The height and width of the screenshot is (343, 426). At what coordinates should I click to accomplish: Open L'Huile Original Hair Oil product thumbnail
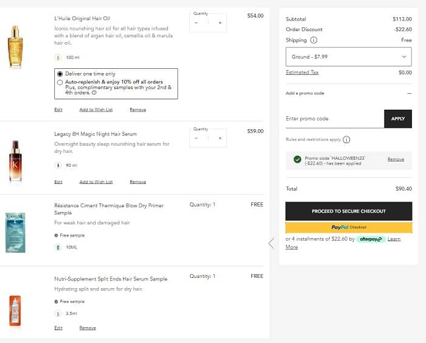15,46
